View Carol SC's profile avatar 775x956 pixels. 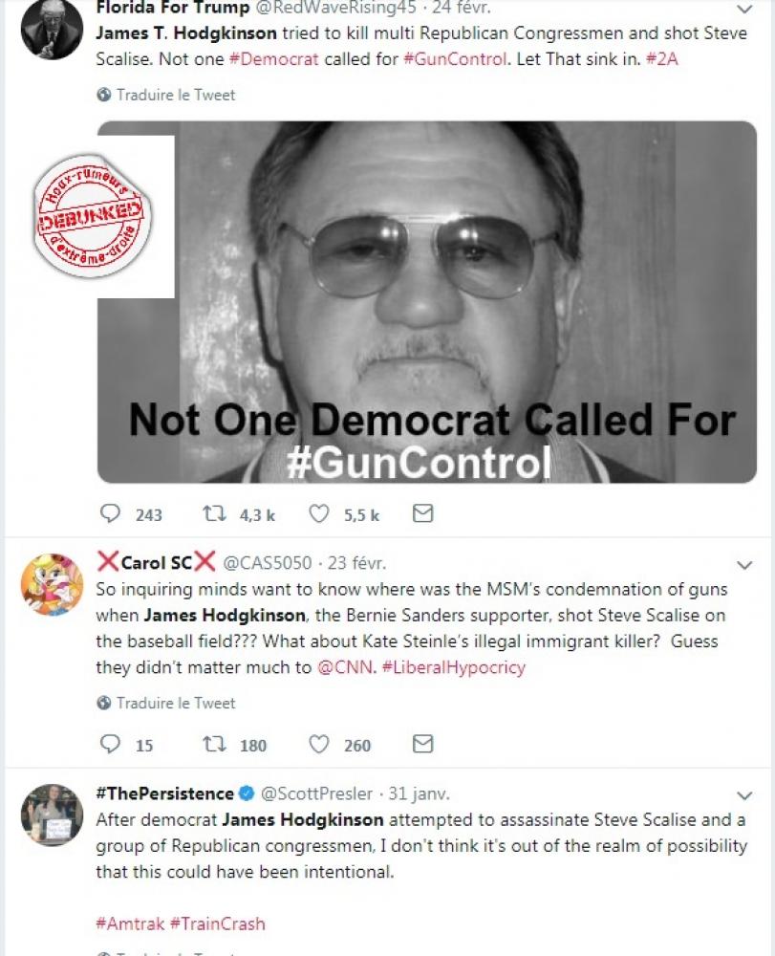52,583
